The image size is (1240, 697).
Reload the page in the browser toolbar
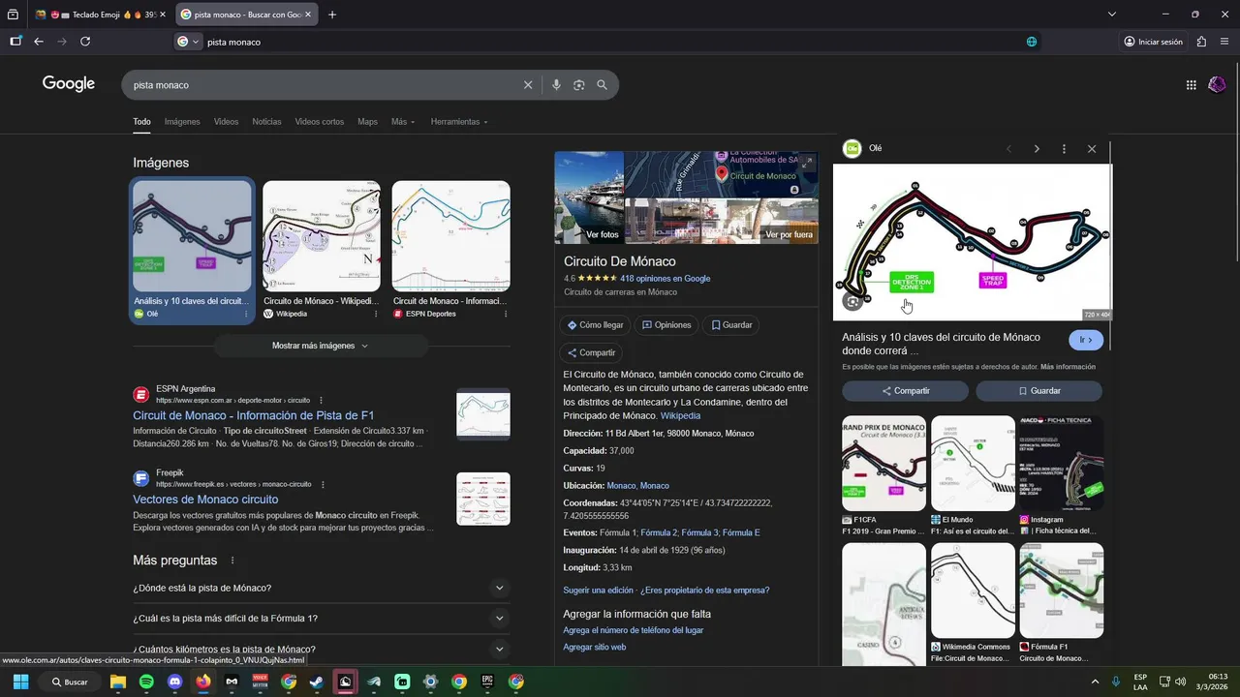[85, 42]
